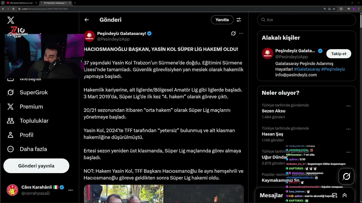Click Grok icon on the post
This screenshot has width=362, height=203.
[233, 33]
